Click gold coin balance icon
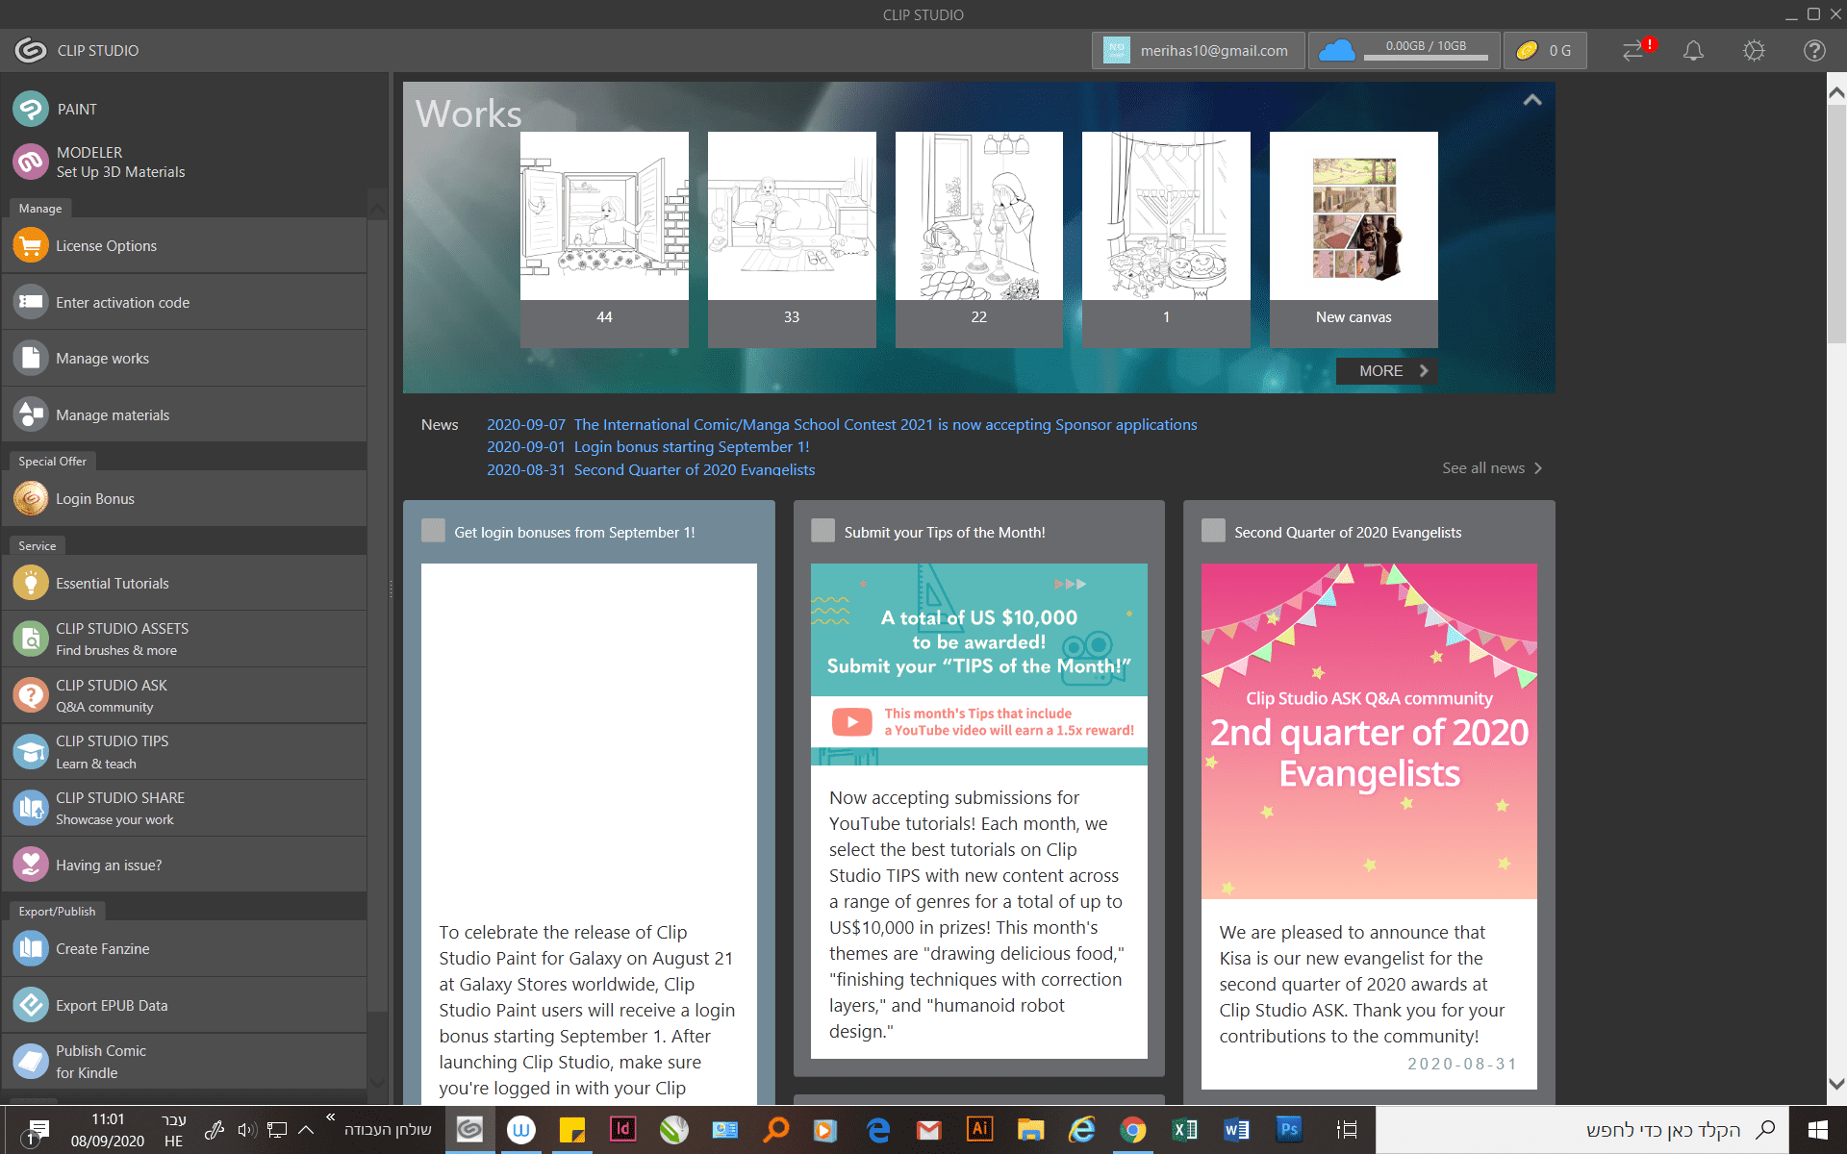Image resolution: width=1847 pixels, height=1154 pixels. 1527,51
